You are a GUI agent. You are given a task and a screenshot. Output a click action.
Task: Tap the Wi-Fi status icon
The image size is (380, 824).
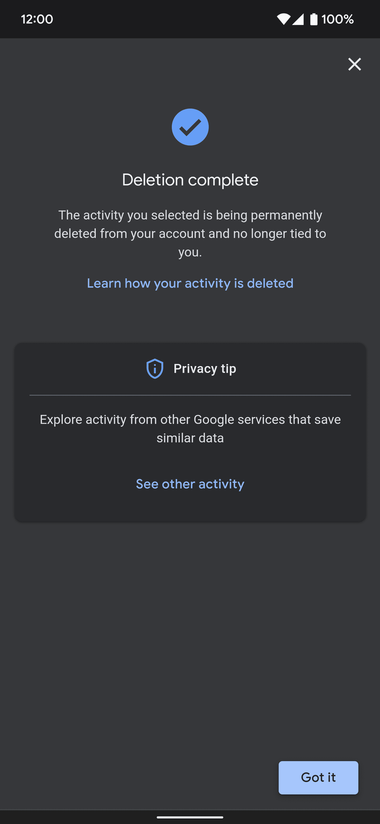pos(283,19)
